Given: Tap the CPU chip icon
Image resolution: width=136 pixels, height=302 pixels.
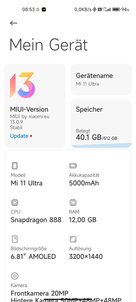Looking at the screenshot, I should 15,202.
